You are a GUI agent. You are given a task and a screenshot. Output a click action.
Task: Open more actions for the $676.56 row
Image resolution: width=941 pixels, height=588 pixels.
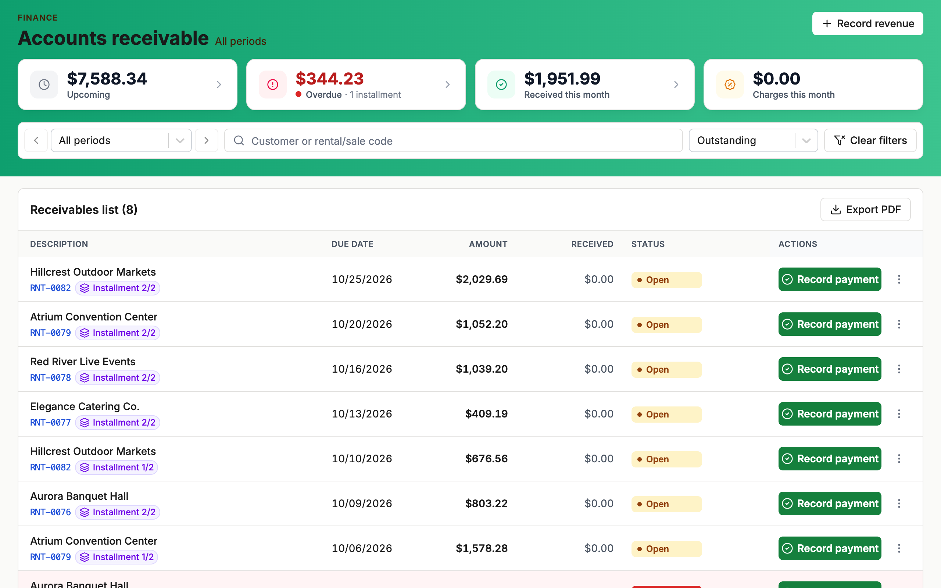coord(899,459)
